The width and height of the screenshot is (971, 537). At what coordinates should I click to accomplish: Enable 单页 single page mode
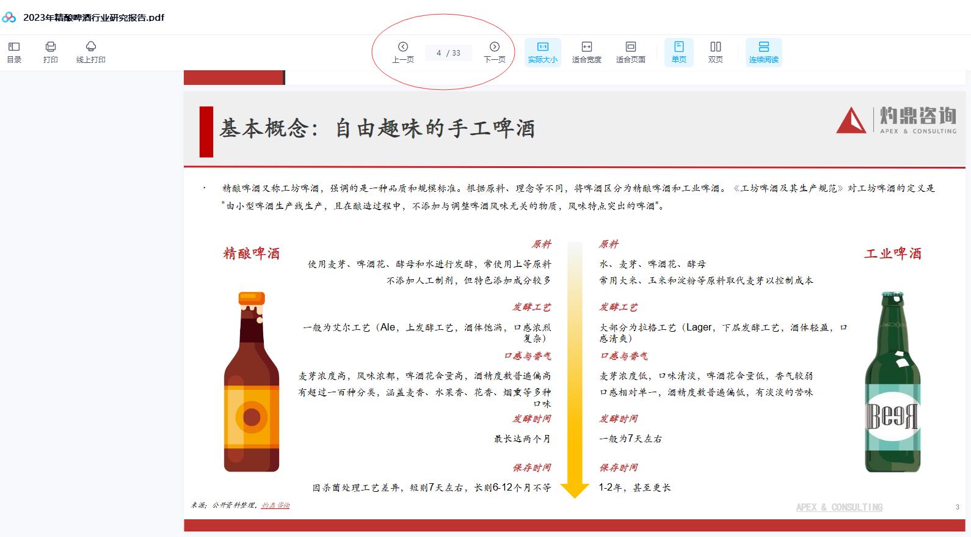(x=678, y=53)
